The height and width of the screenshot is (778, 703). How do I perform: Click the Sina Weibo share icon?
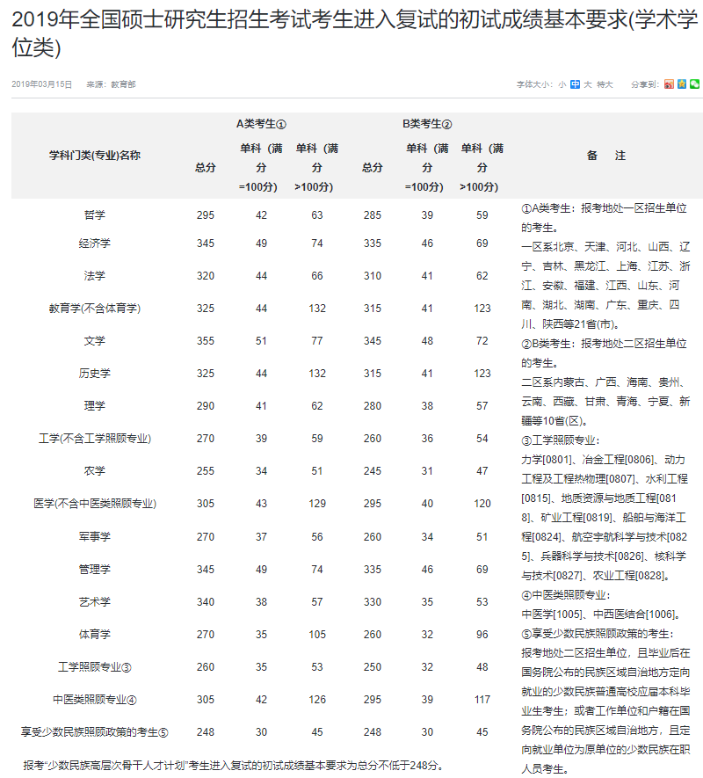pyautogui.click(x=670, y=82)
